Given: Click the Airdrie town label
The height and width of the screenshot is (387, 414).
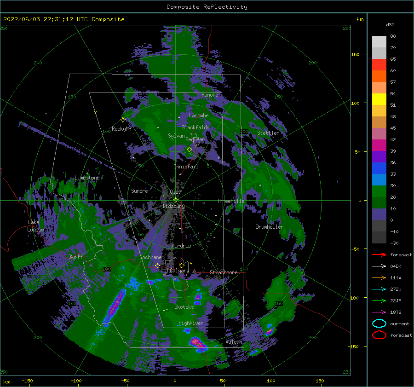Looking at the screenshot, I should point(181,246).
